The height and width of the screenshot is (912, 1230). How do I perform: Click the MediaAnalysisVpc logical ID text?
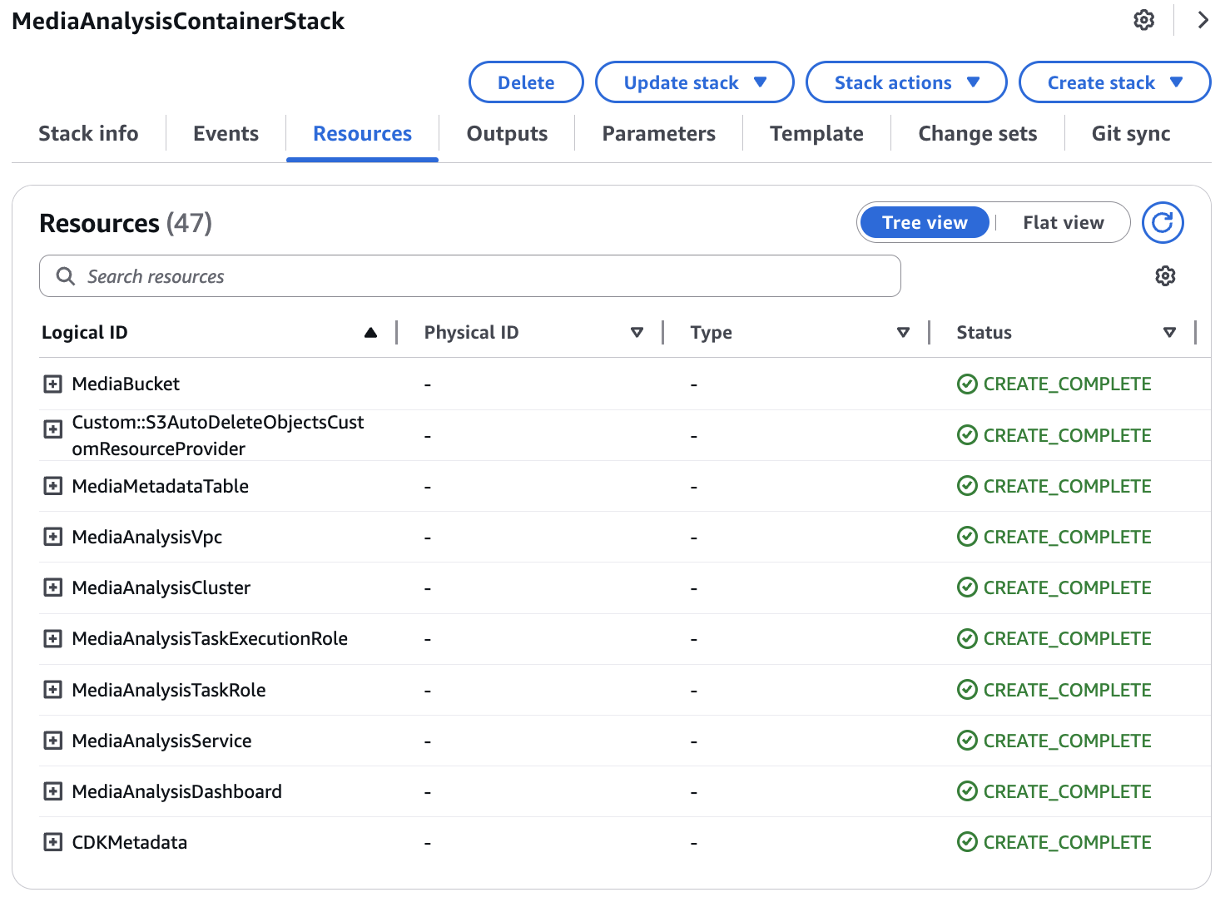[x=147, y=537]
